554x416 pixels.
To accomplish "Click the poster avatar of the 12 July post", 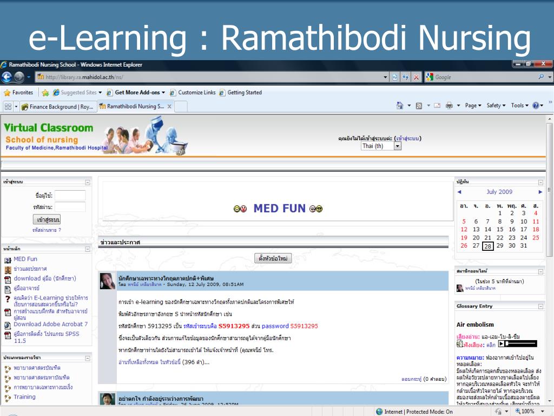I will [x=108, y=281].
